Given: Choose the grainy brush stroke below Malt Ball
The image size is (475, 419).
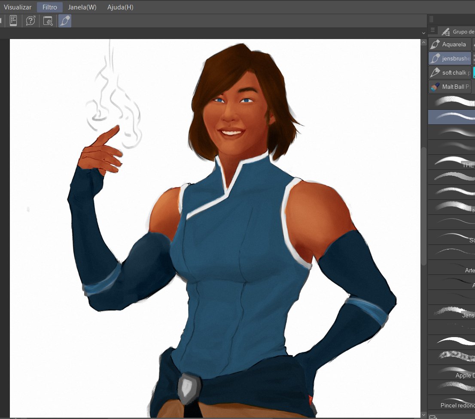Looking at the screenshot, I should pyautogui.click(x=451, y=102).
